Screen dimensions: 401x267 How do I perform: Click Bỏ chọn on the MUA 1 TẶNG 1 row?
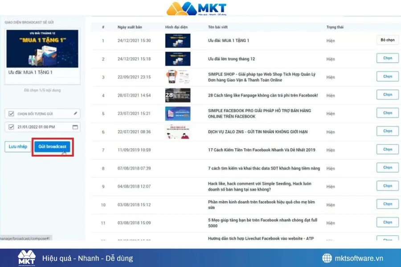pyautogui.click(x=387, y=40)
